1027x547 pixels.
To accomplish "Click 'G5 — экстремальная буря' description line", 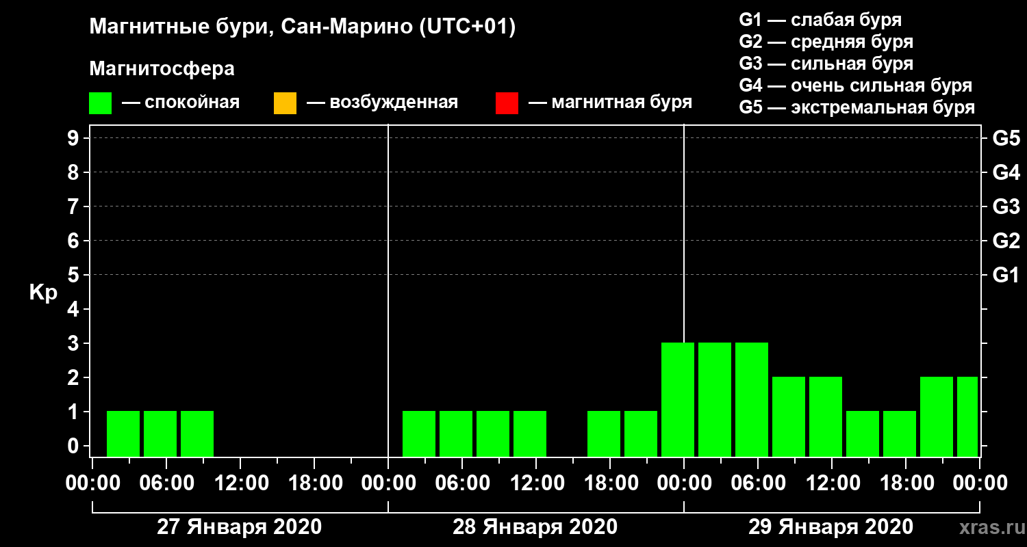I will coord(857,108).
